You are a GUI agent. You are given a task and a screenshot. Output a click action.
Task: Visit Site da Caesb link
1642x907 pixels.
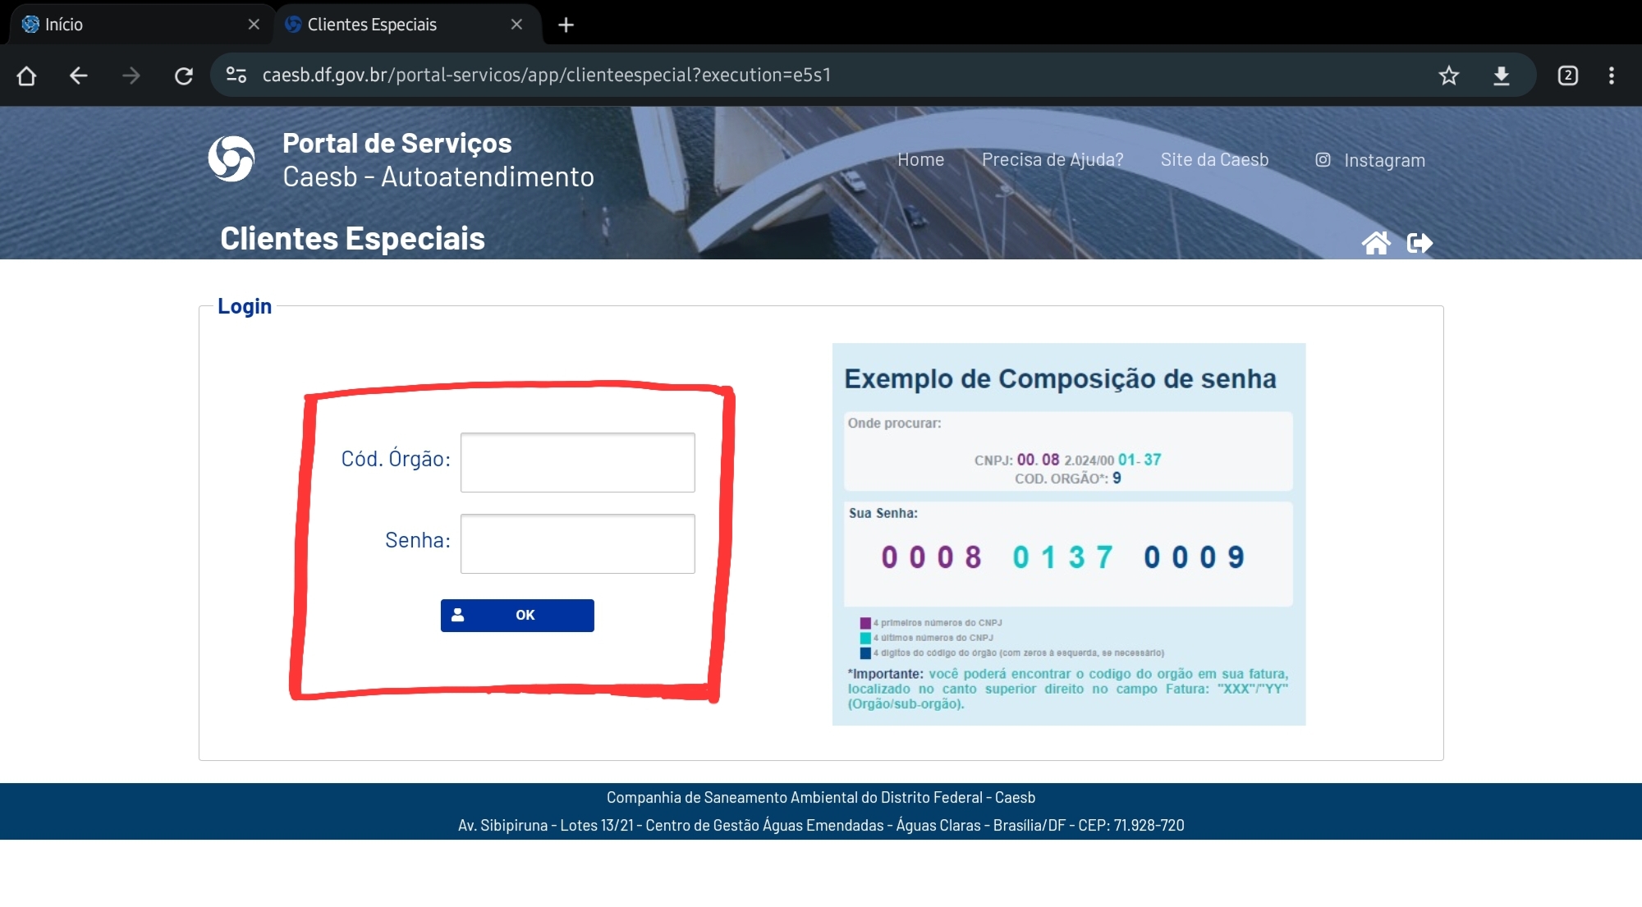tap(1214, 160)
